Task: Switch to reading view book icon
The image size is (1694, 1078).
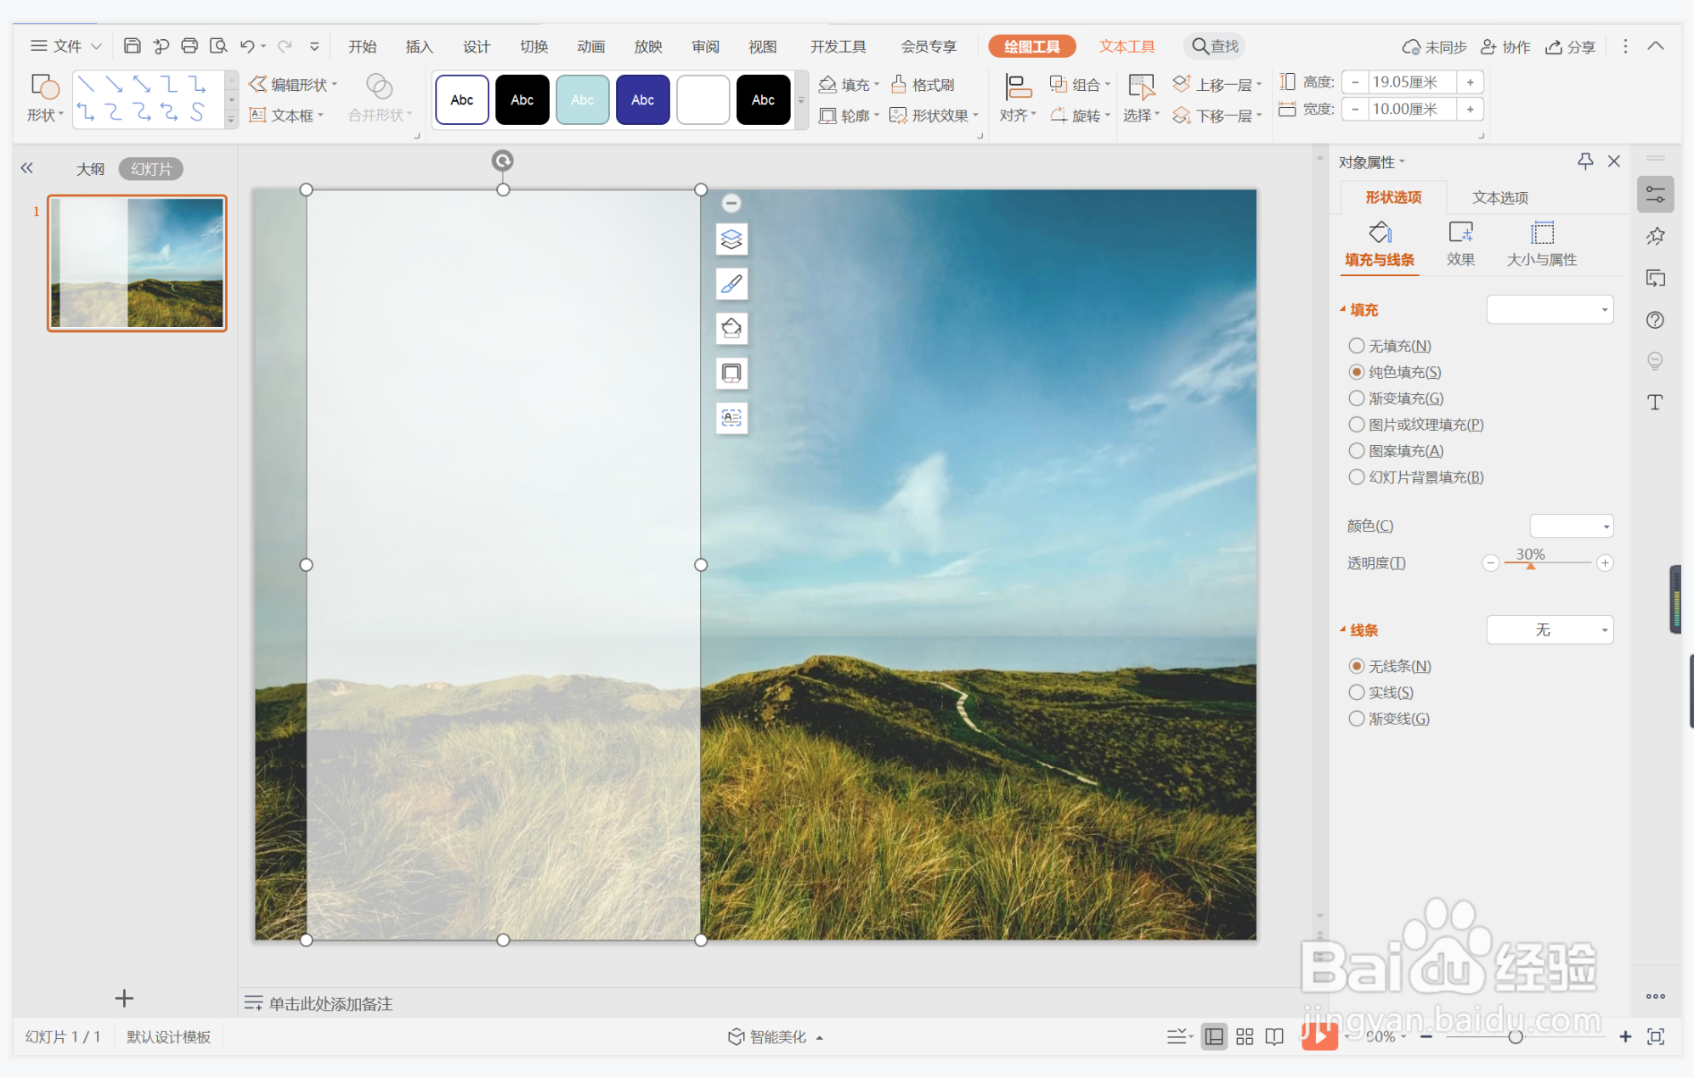Action: click(x=1274, y=1036)
